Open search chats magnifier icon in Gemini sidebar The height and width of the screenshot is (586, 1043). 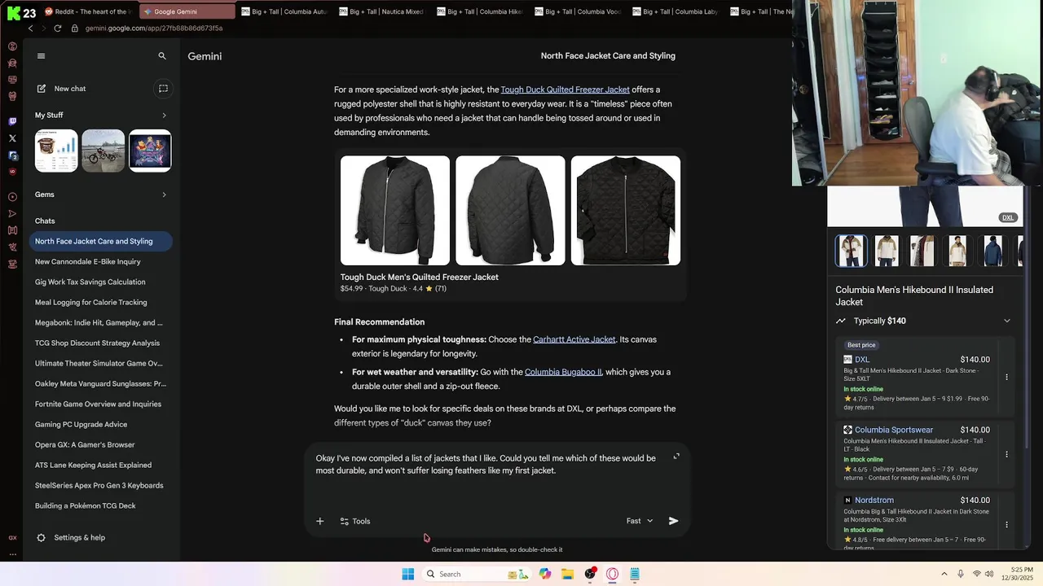point(162,56)
